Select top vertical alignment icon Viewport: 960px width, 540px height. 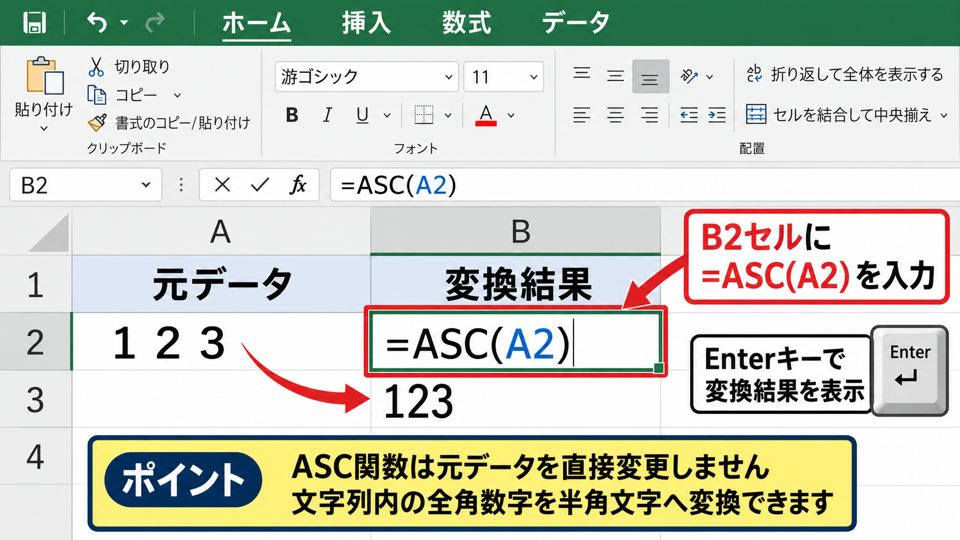[582, 73]
